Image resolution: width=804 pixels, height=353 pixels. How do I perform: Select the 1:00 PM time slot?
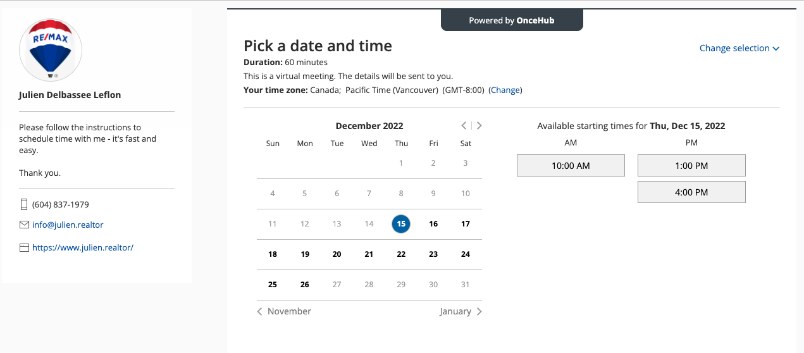[691, 166]
